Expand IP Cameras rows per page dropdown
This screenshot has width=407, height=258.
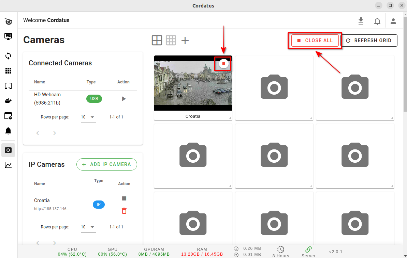tap(88, 227)
